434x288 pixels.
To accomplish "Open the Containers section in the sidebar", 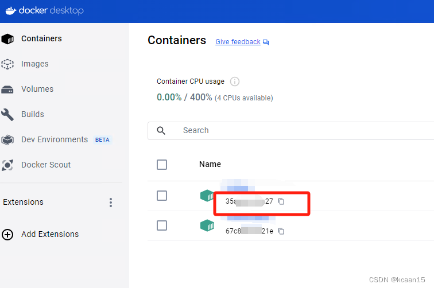I will (x=41, y=38).
